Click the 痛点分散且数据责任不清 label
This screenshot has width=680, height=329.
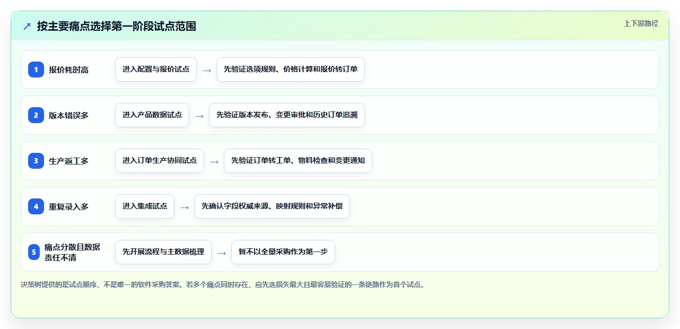click(73, 252)
